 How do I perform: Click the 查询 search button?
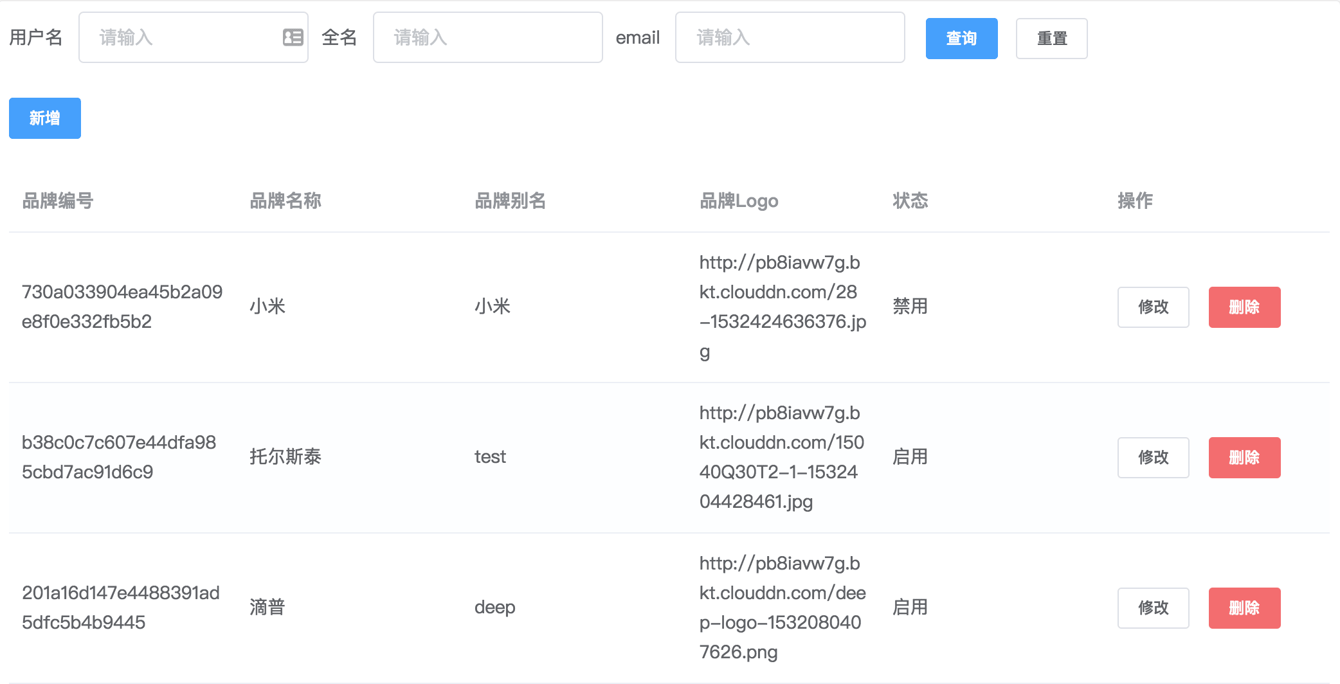click(961, 38)
